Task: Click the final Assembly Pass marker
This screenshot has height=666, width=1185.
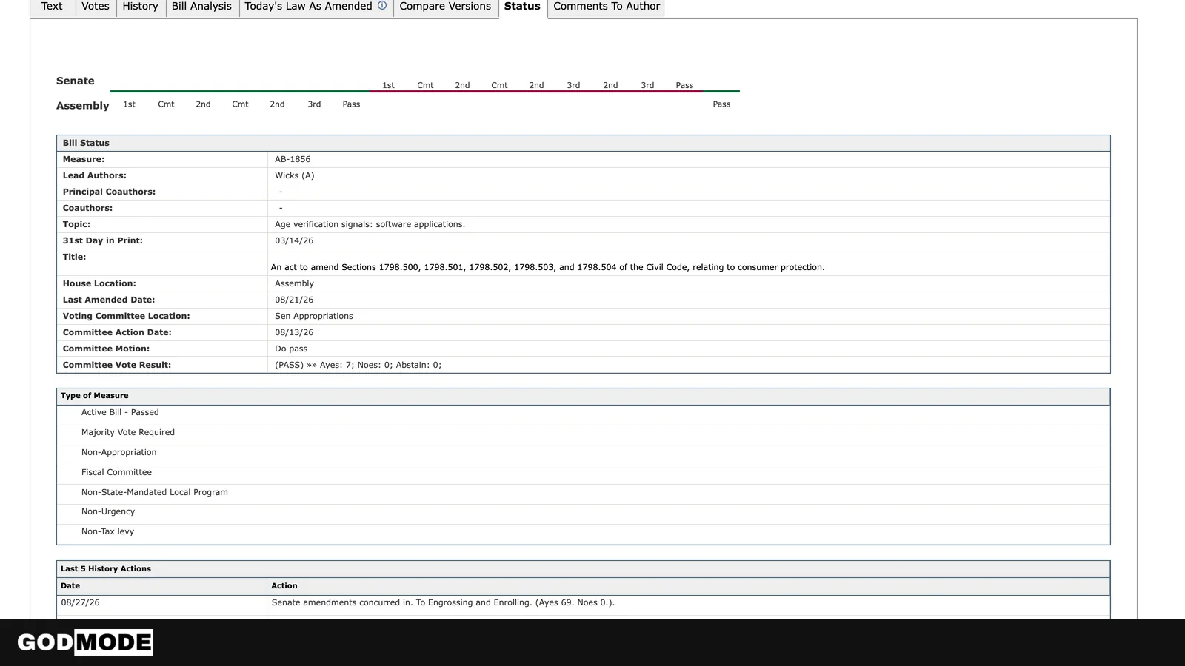Action: click(721, 104)
